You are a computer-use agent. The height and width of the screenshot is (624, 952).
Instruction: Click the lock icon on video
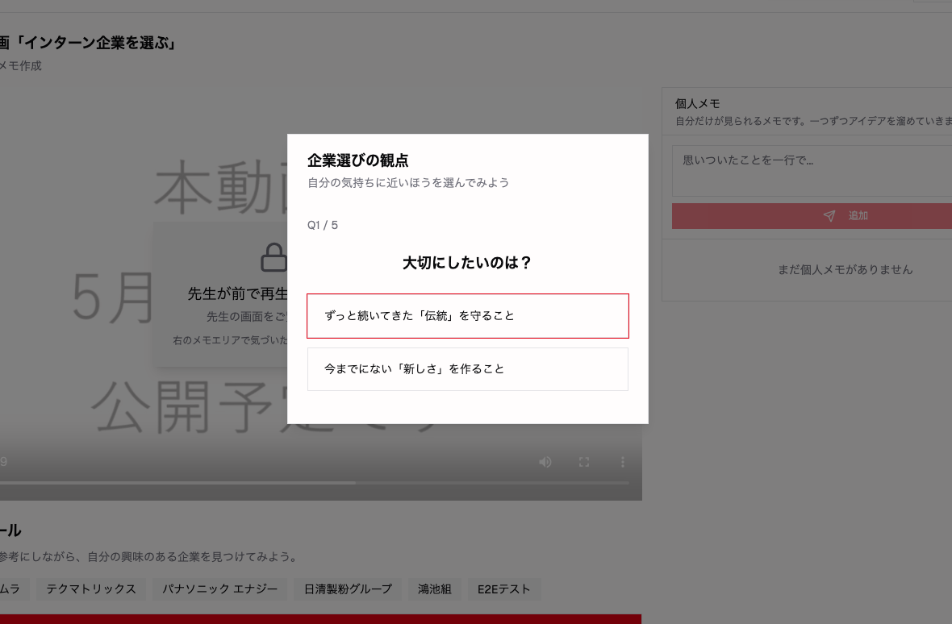273,257
